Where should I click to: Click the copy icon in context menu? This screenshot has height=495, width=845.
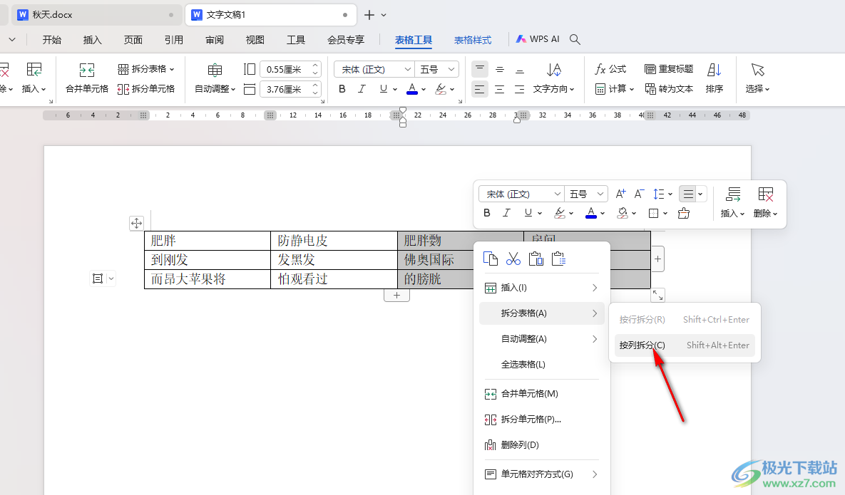click(x=490, y=259)
